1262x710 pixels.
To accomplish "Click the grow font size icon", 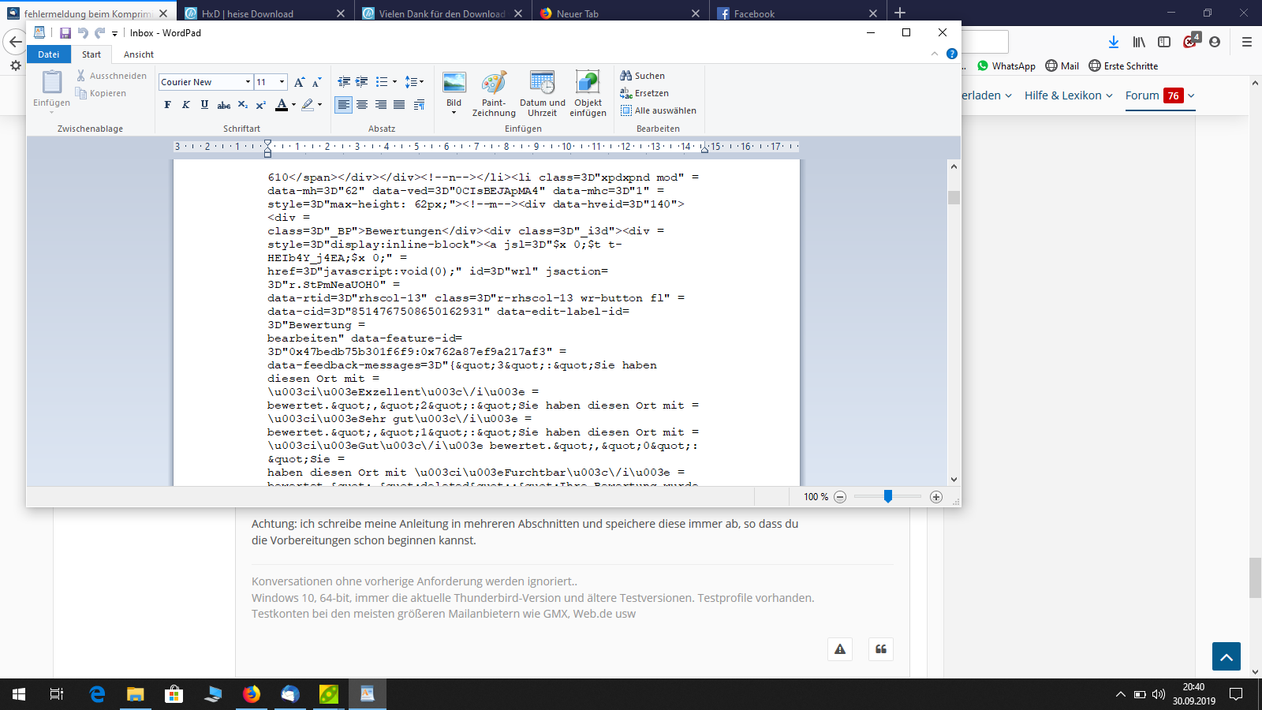I will click(x=299, y=82).
